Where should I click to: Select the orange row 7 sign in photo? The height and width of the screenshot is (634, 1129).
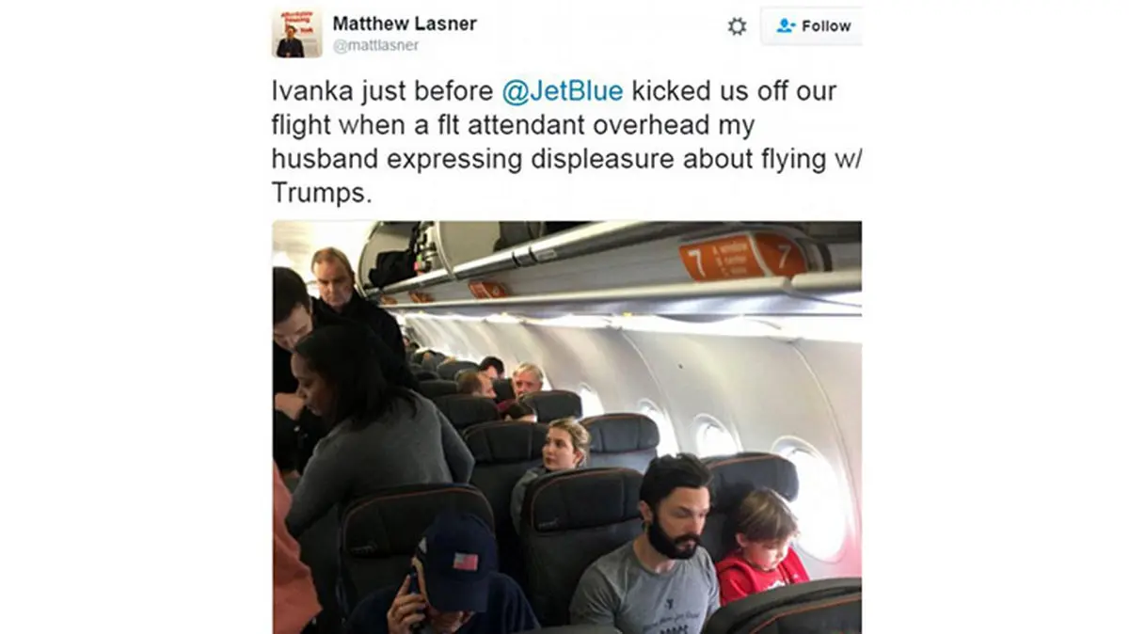[742, 257]
